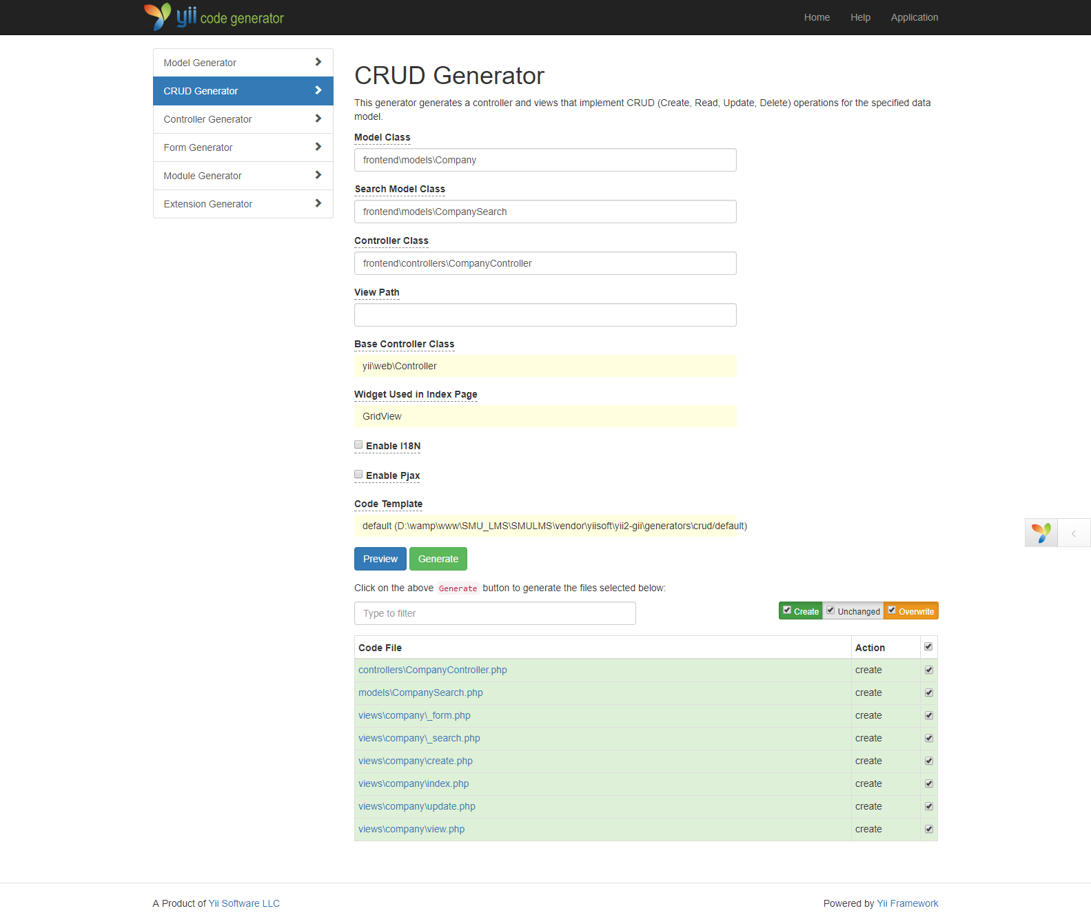Select Model Generator in sidebar
Image resolution: width=1091 pixels, height=924 pixels.
point(243,63)
